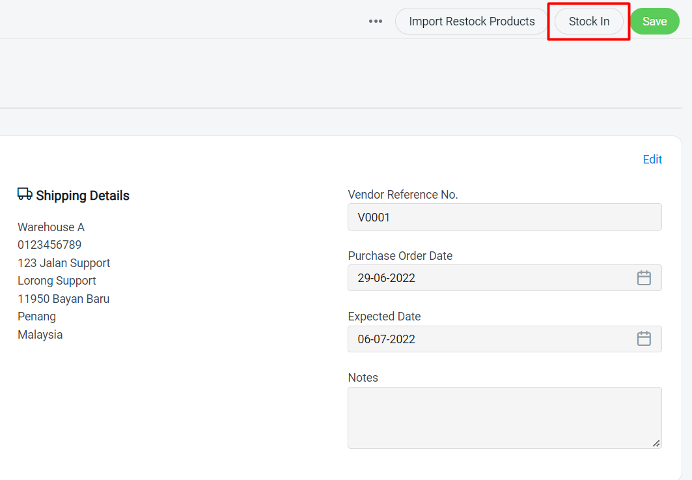Save the purchase order
The height and width of the screenshot is (480, 692).
tap(654, 21)
